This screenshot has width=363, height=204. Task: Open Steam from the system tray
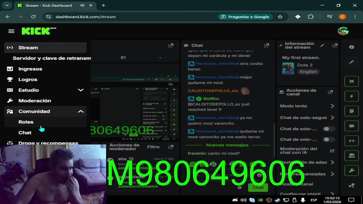point(277,200)
